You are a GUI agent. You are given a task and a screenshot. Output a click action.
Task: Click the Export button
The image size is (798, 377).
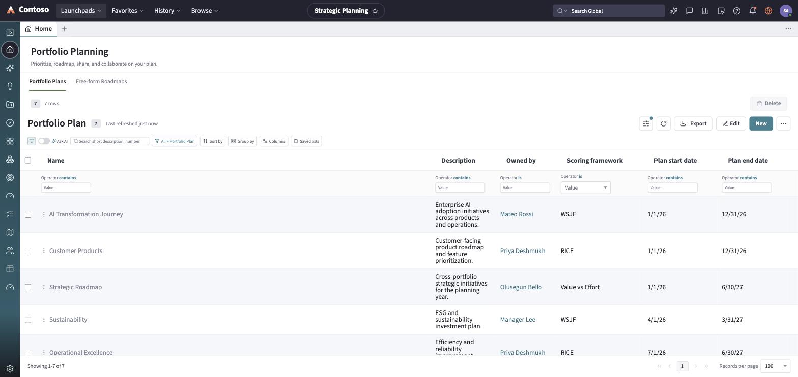693,123
